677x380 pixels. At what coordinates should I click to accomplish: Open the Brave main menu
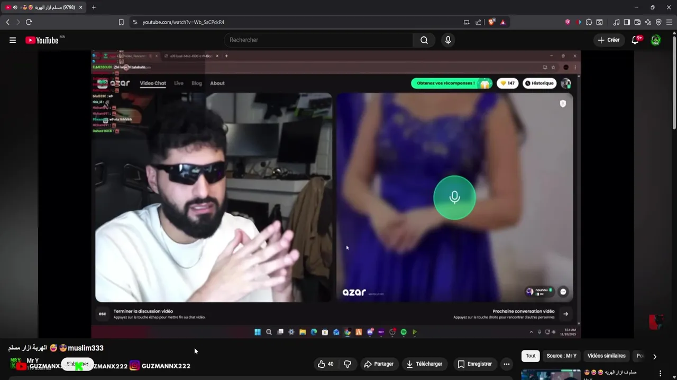[669, 22]
